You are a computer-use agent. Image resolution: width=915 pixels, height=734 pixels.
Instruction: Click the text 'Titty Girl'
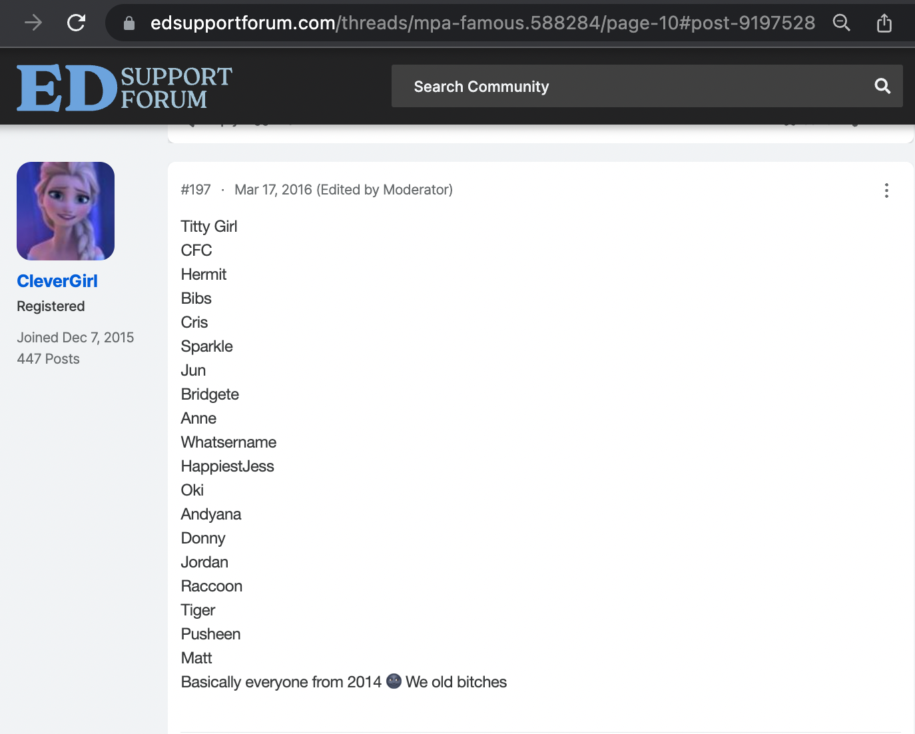point(209,226)
